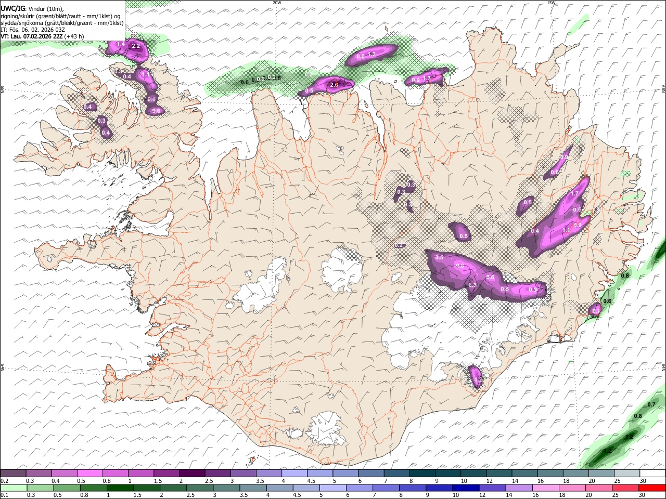Select the snow legend swatch between 3 and 3.5
Screen dimensions: 666x499
coord(243,474)
